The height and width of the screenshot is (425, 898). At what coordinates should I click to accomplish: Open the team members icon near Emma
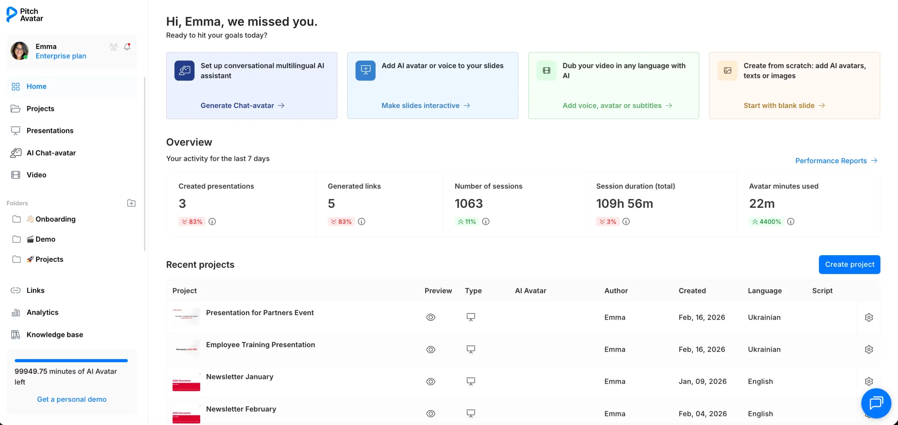(x=113, y=47)
